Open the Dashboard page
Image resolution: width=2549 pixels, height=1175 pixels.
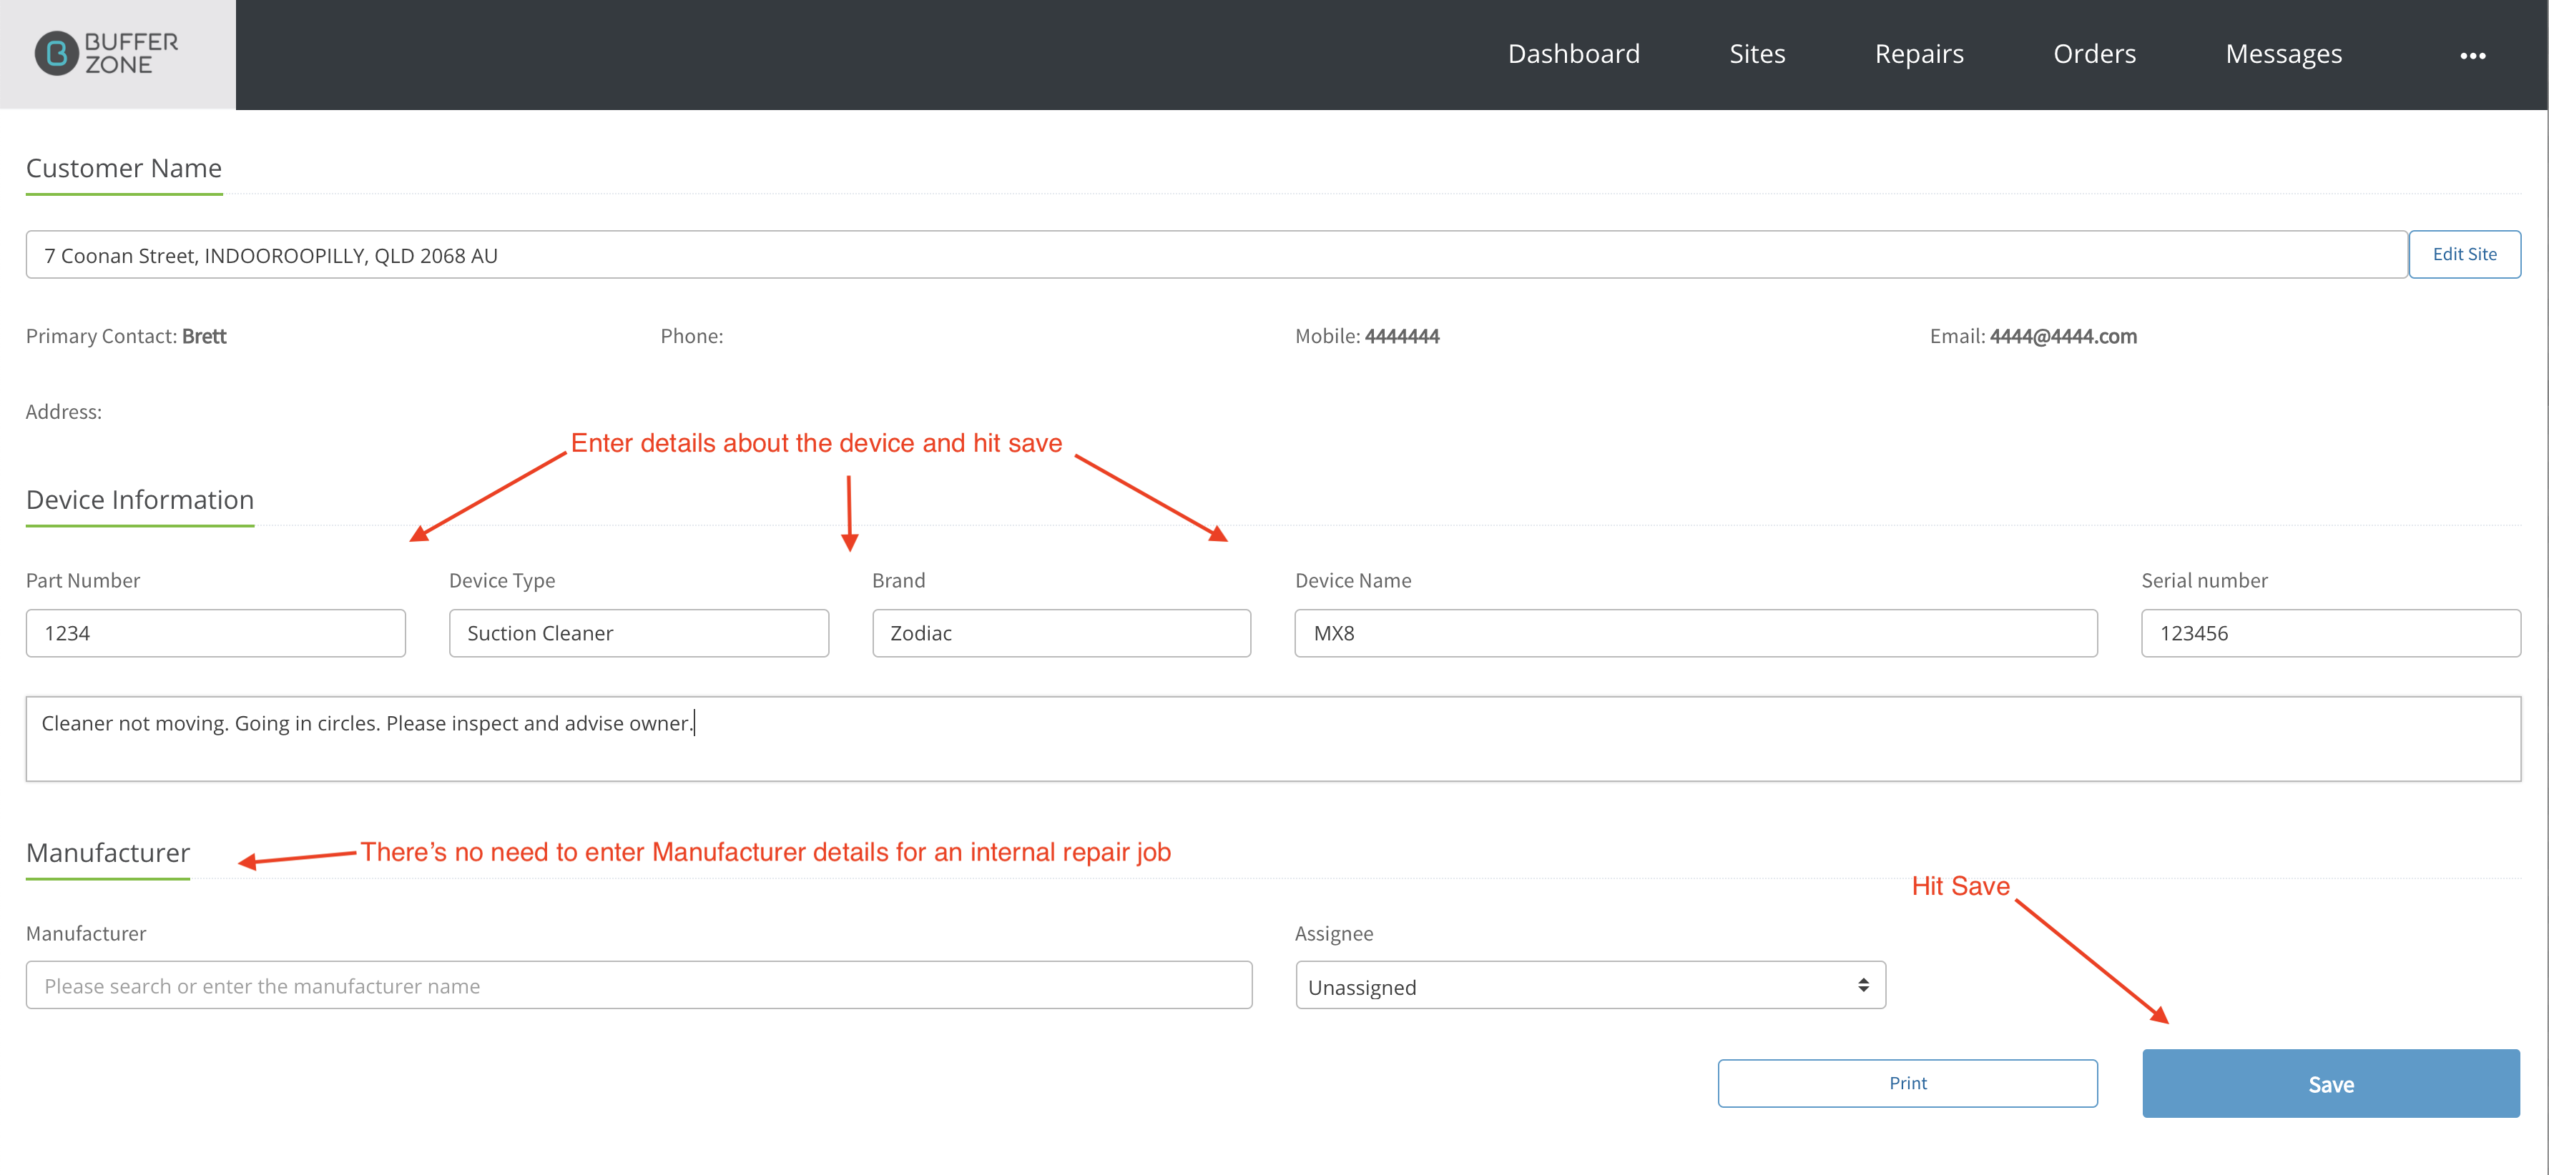coord(1573,54)
